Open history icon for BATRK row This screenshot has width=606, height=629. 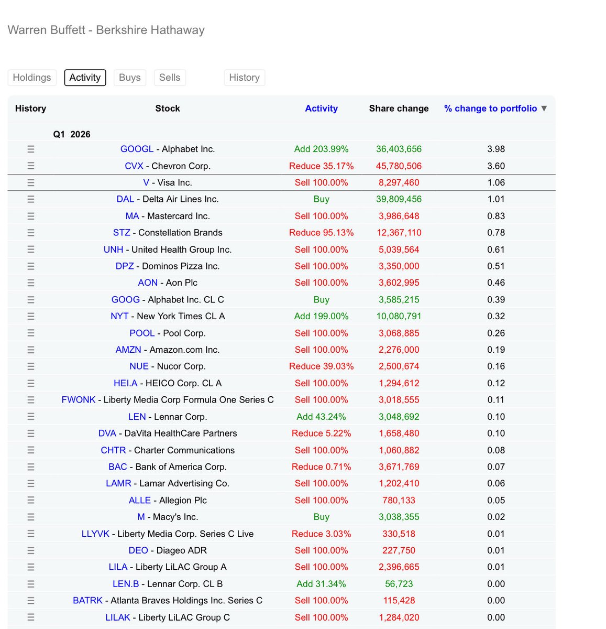31,600
